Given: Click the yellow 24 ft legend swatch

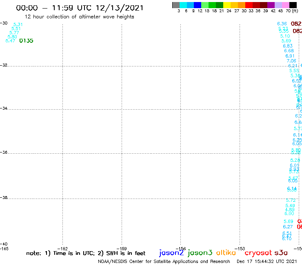Looking at the screenshot, I should (x=227, y=5).
